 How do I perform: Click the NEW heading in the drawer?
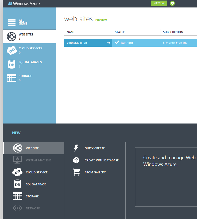[16, 133]
